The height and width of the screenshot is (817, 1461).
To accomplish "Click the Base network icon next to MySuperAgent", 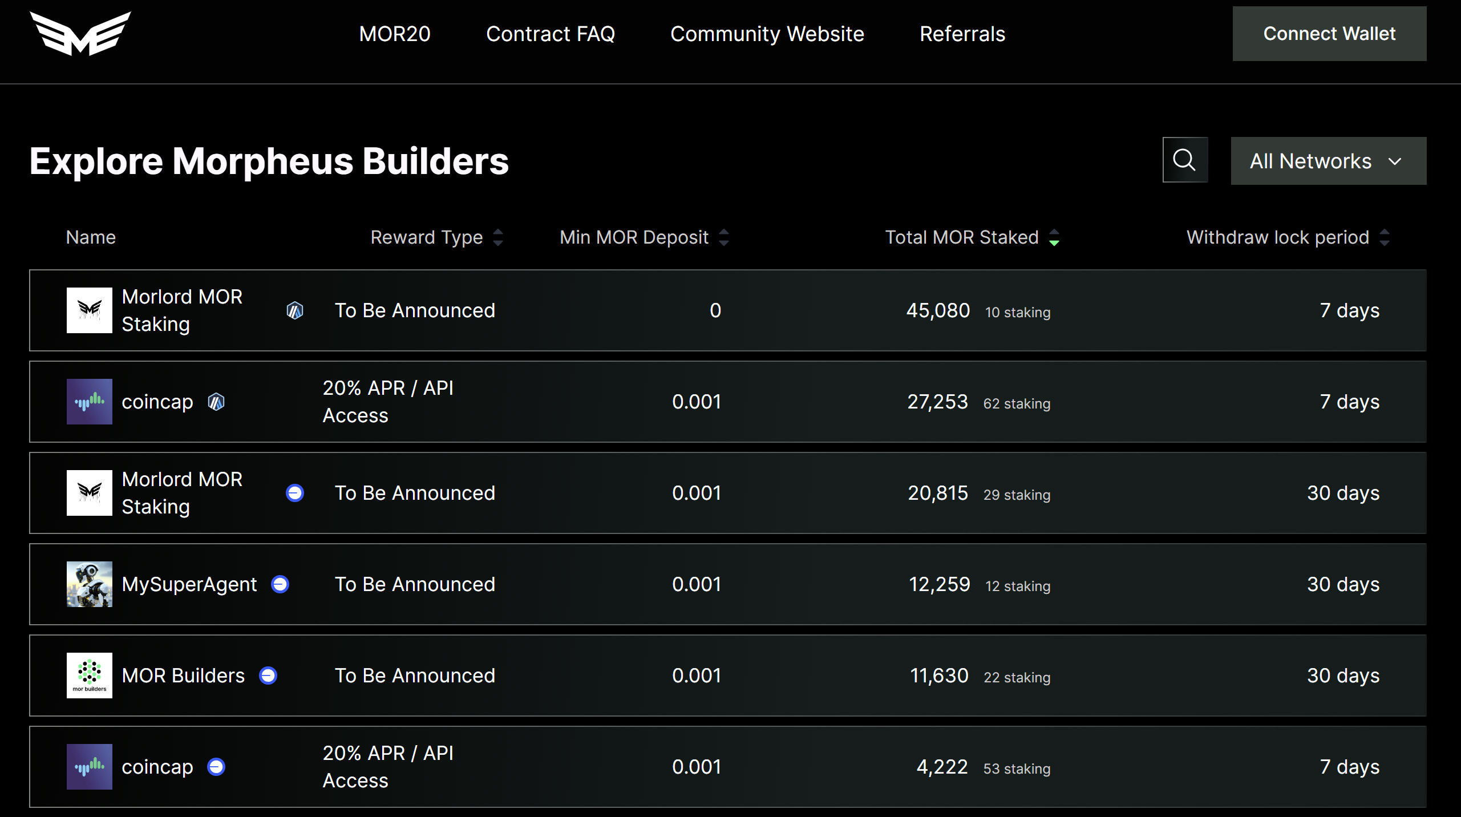I will click(280, 584).
